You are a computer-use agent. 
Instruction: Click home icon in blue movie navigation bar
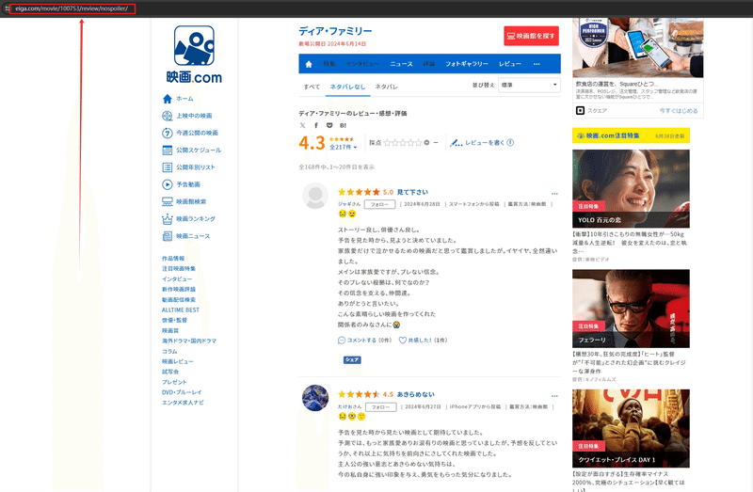(x=309, y=64)
